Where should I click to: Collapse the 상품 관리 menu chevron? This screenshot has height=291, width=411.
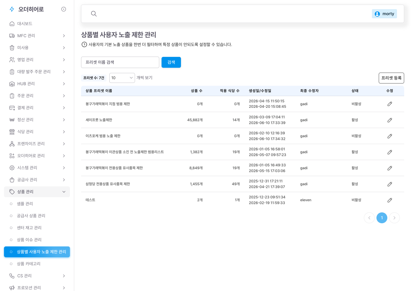[64, 192]
